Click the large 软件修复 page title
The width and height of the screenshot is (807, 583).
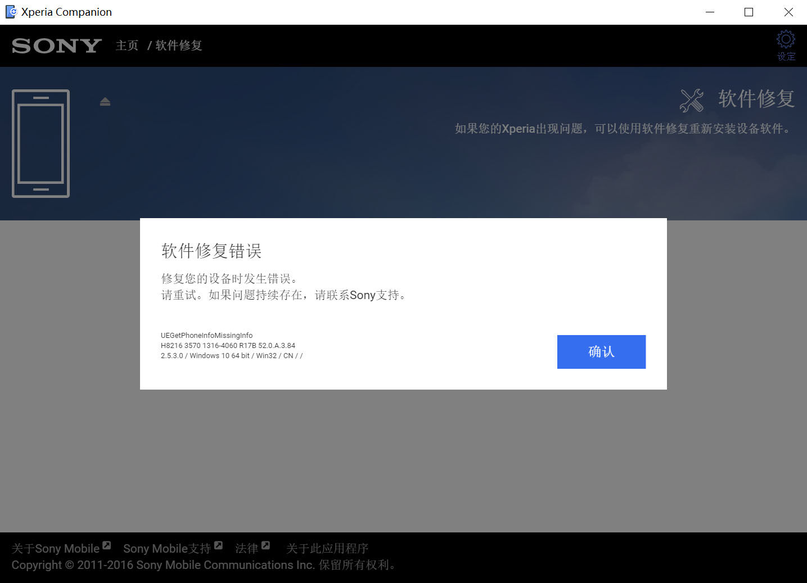pyautogui.click(x=756, y=99)
